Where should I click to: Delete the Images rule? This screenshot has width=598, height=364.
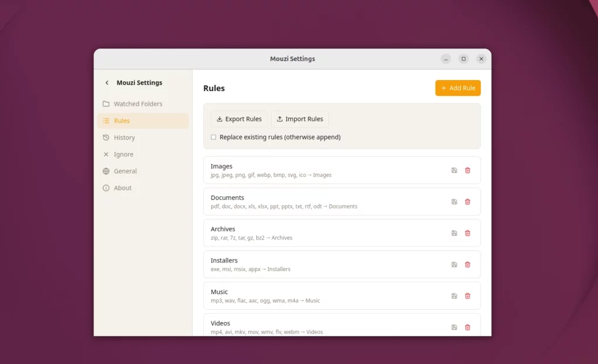(468, 170)
